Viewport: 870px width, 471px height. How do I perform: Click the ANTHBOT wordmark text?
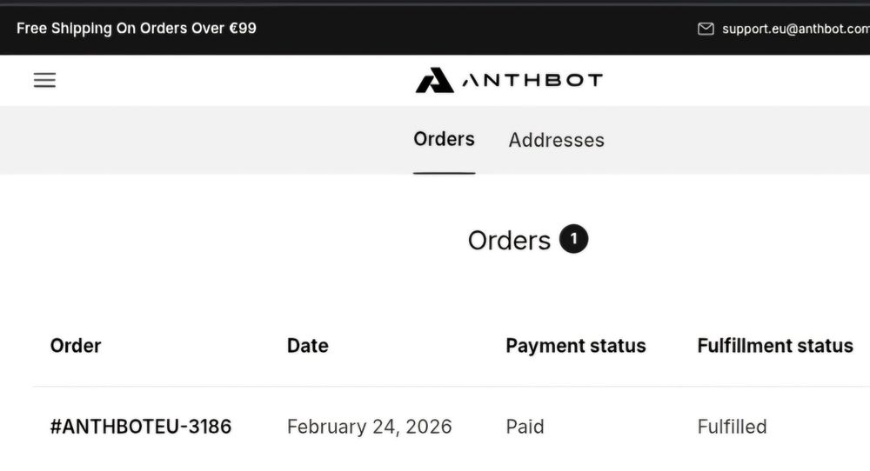[x=532, y=81]
